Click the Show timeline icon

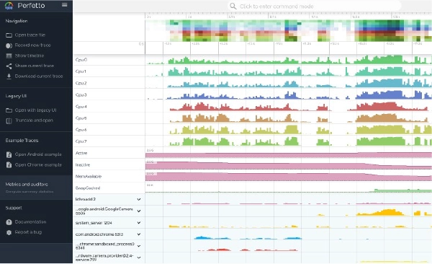tap(9, 56)
